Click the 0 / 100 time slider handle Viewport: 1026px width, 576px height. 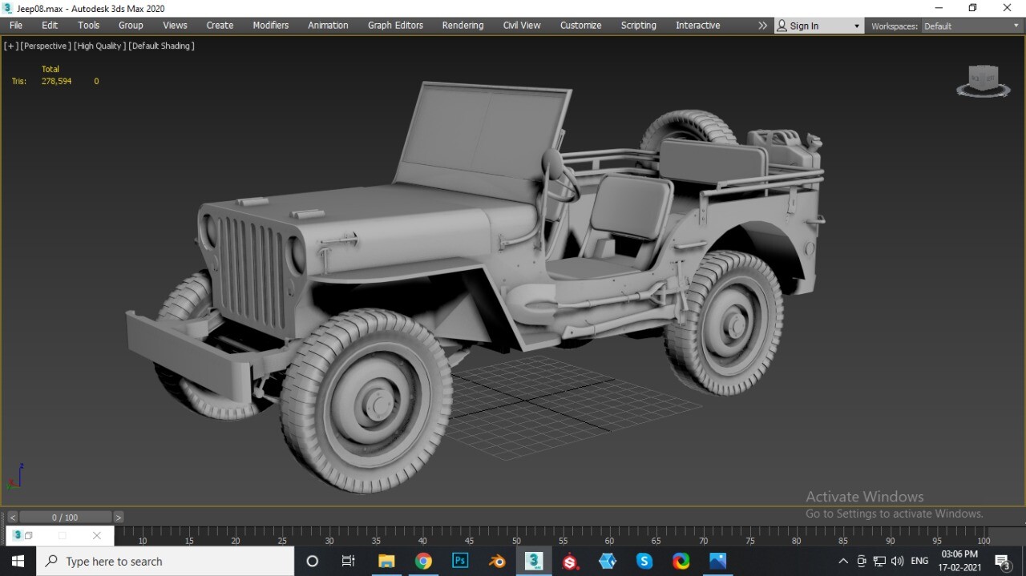(65, 518)
